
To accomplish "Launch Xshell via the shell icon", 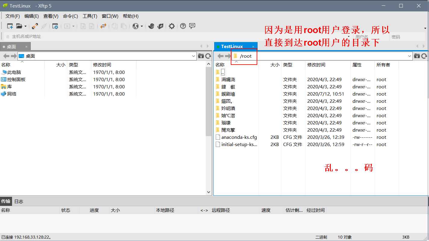I will (x=151, y=26).
